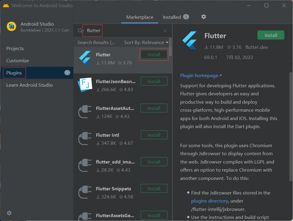Switch to the Marketplace tab
293x221 pixels.
point(140,17)
